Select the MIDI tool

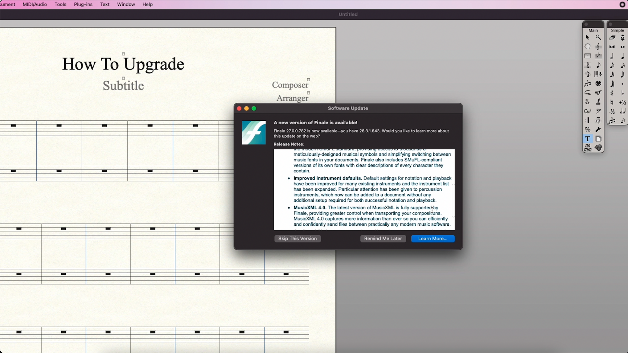click(598, 83)
